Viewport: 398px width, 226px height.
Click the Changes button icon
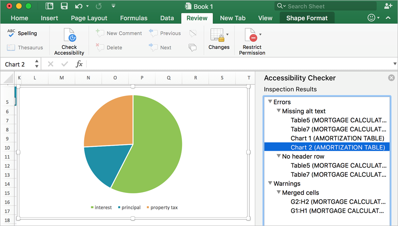(x=217, y=35)
